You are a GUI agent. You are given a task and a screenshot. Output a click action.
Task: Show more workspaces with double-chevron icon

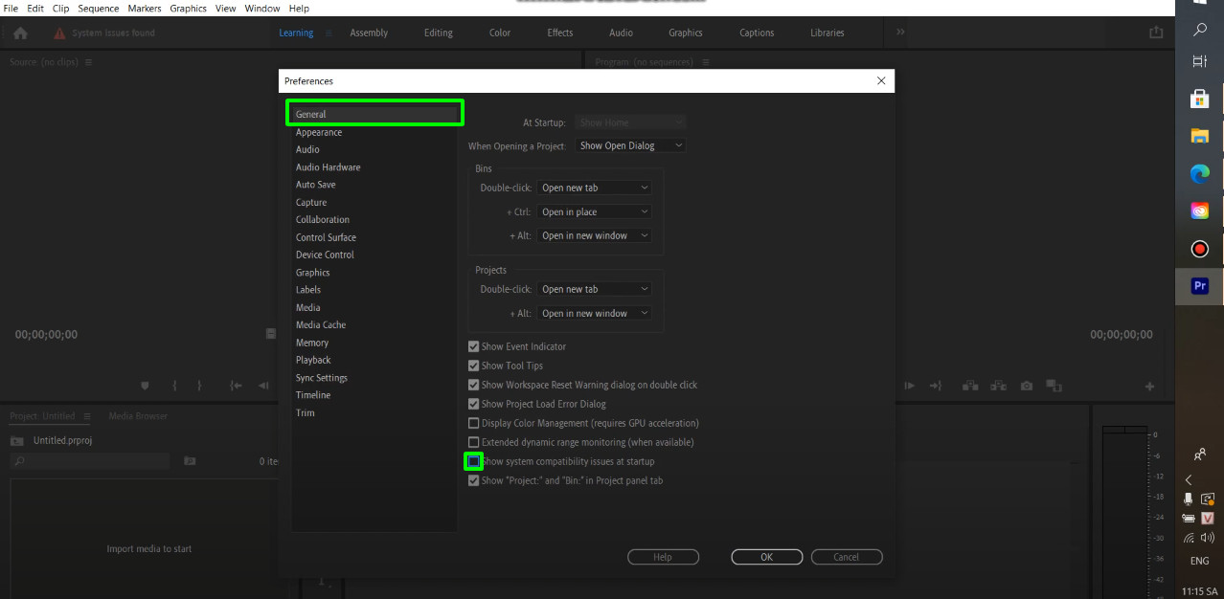pyautogui.click(x=900, y=33)
